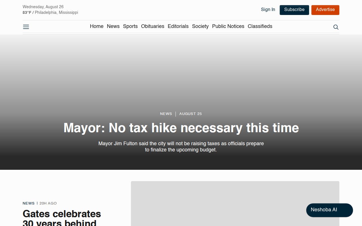
Task: Open the Neshoba AI chat button
Action: click(329, 210)
